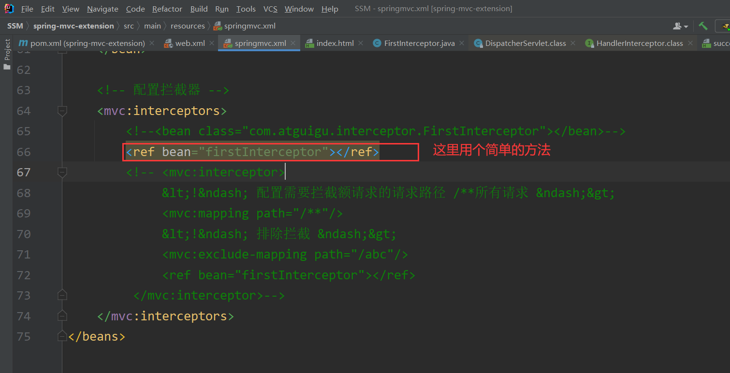
Task: Collapse the mvc:interceptors block at line 64
Action: 62,111
